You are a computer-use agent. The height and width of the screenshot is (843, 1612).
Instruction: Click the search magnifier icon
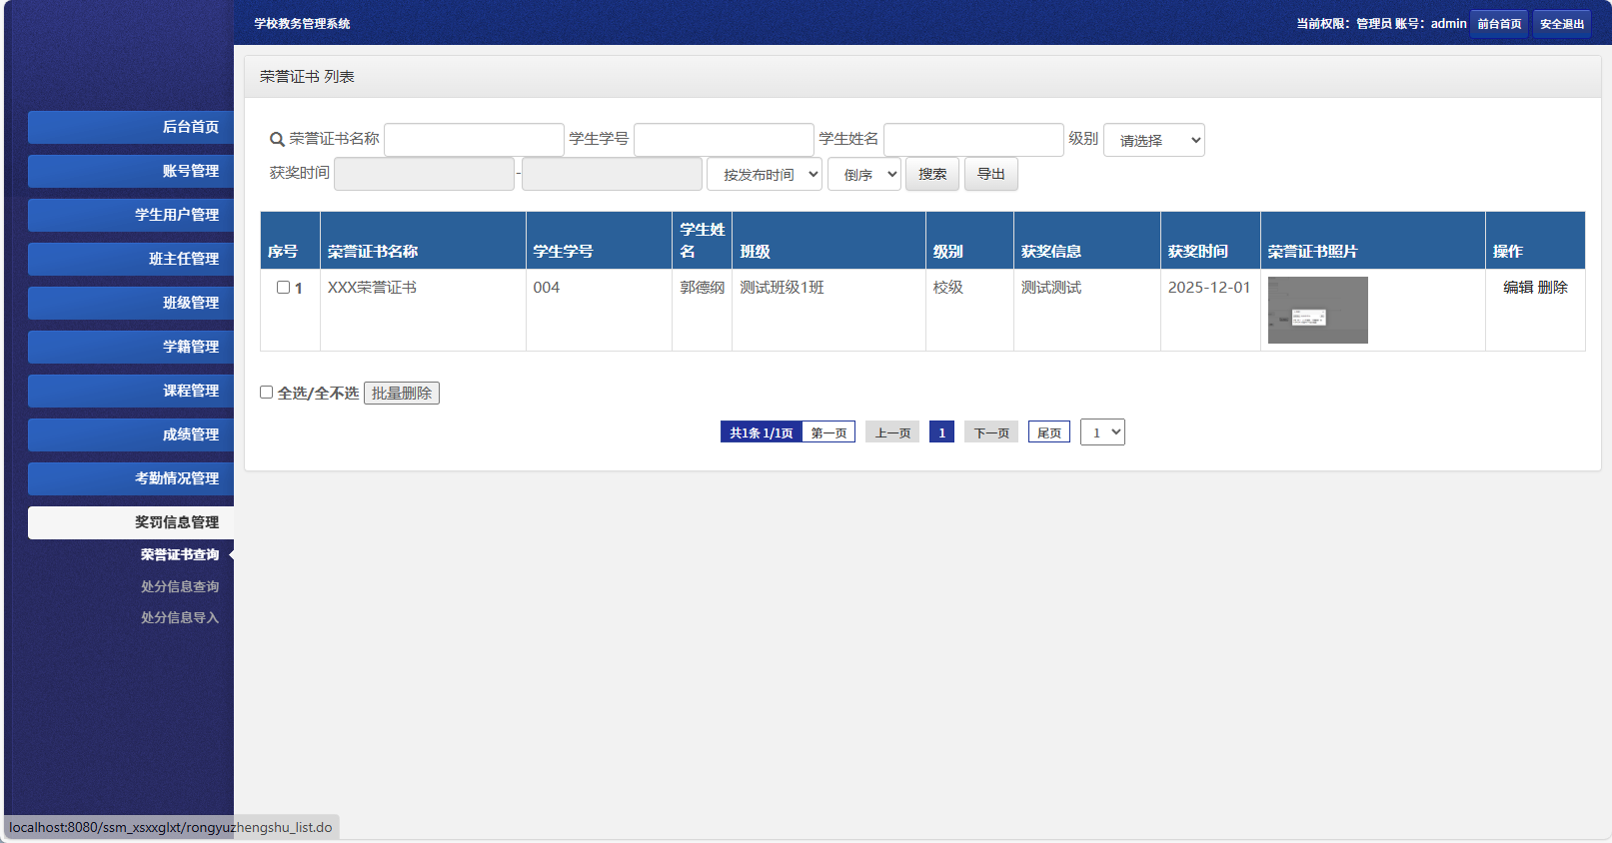click(277, 140)
